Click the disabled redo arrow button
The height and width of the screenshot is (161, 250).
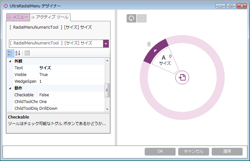tap(141, 18)
